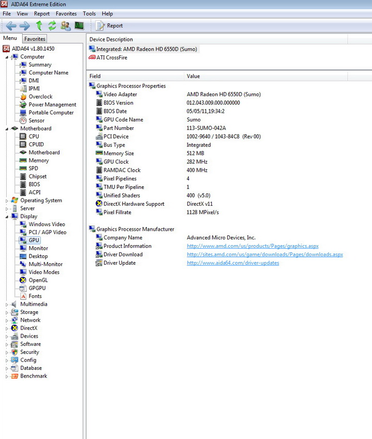Open the View menu
Viewport: 372px width, 439px height.
click(22, 13)
